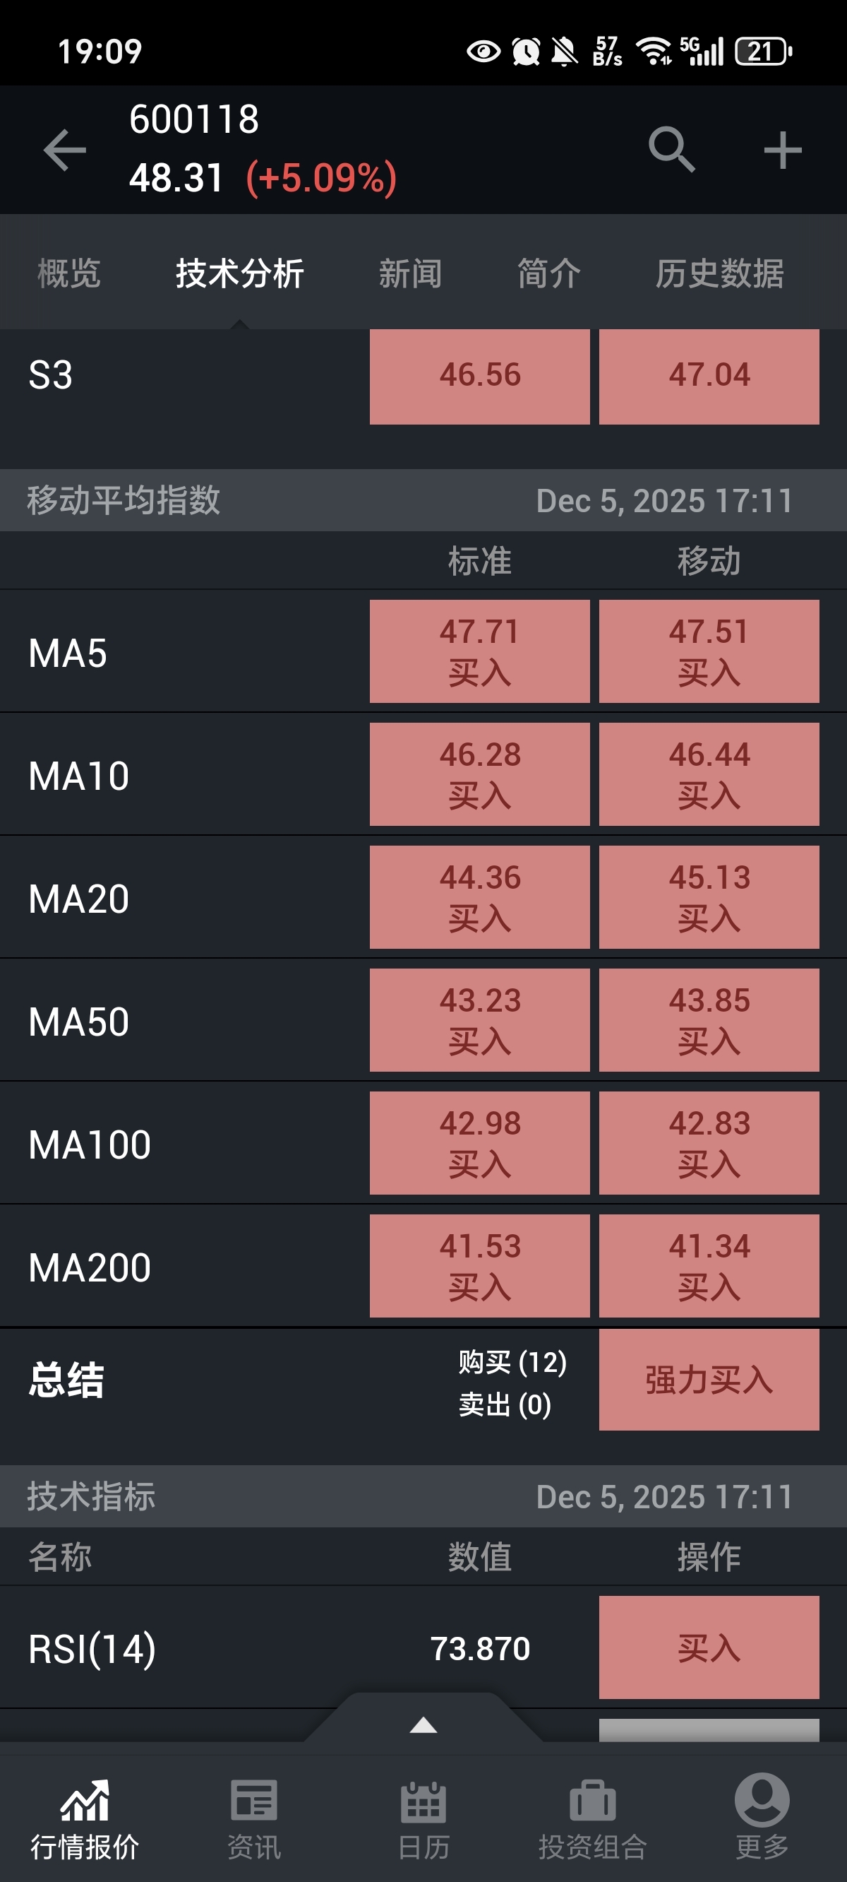
Task: Tap the back arrow icon
Action: tap(65, 150)
